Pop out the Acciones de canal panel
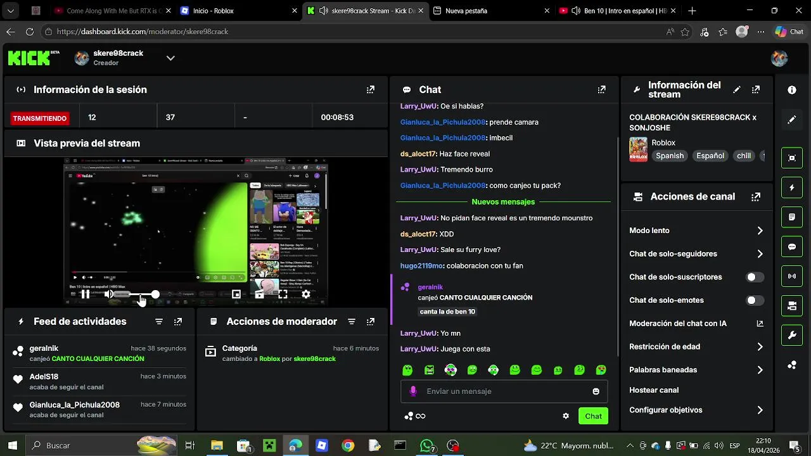The height and width of the screenshot is (456, 811). point(756,197)
